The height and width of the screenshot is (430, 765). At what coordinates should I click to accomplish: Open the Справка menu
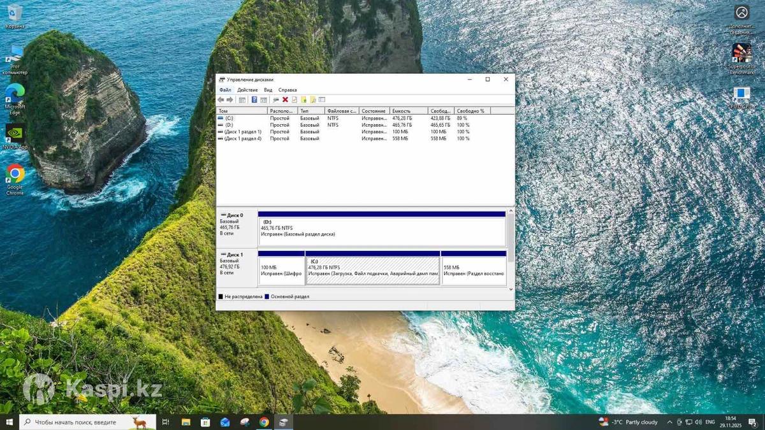(x=288, y=90)
